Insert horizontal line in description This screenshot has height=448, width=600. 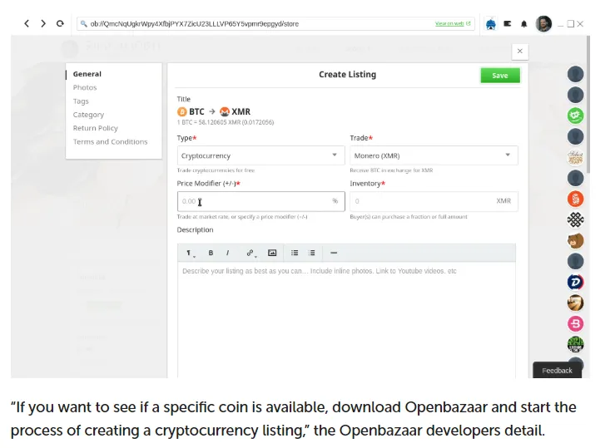point(334,253)
